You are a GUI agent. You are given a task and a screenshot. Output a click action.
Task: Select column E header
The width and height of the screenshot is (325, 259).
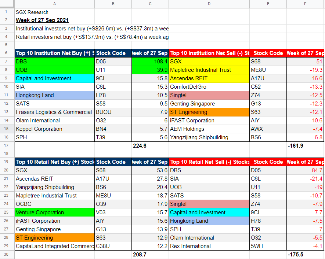pyautogui.click(x=268, y=4)
